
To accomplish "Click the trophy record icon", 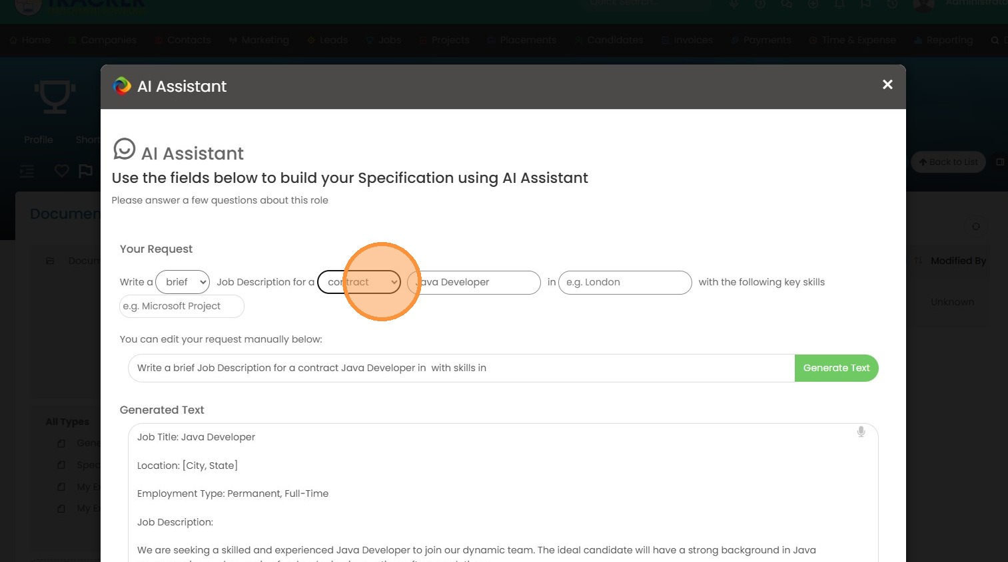I will pyautogui.click(x=55, y=97).
